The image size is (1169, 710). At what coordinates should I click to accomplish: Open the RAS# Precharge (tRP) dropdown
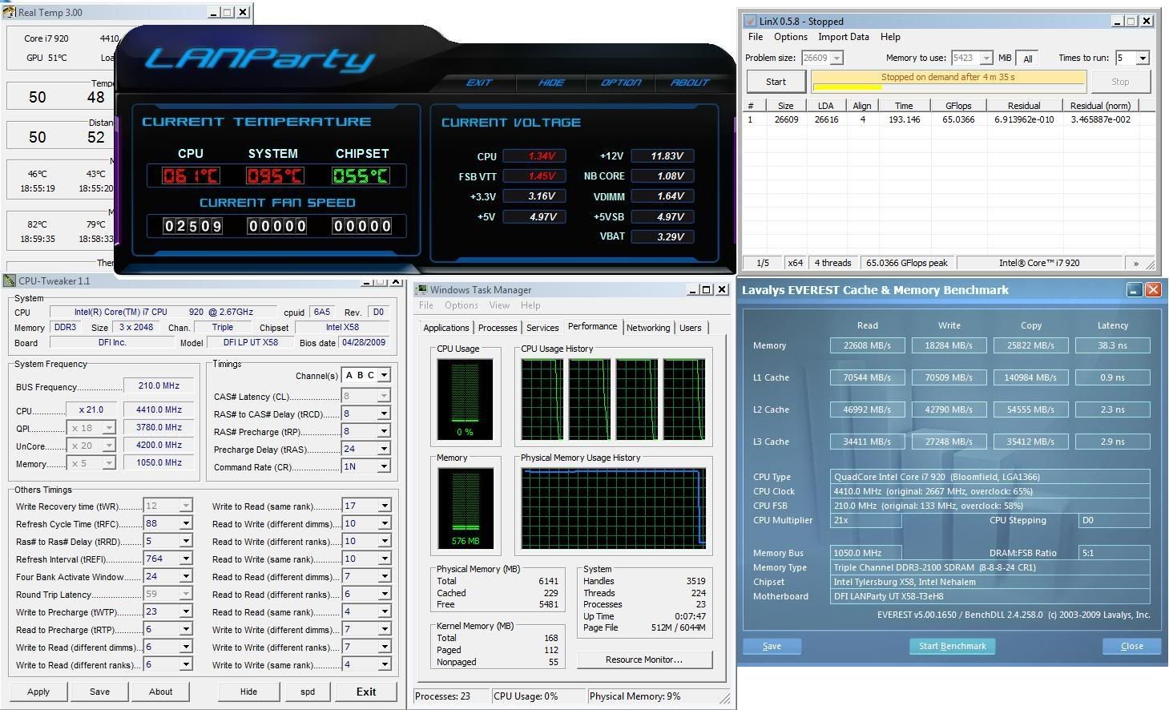click(384, 431)
